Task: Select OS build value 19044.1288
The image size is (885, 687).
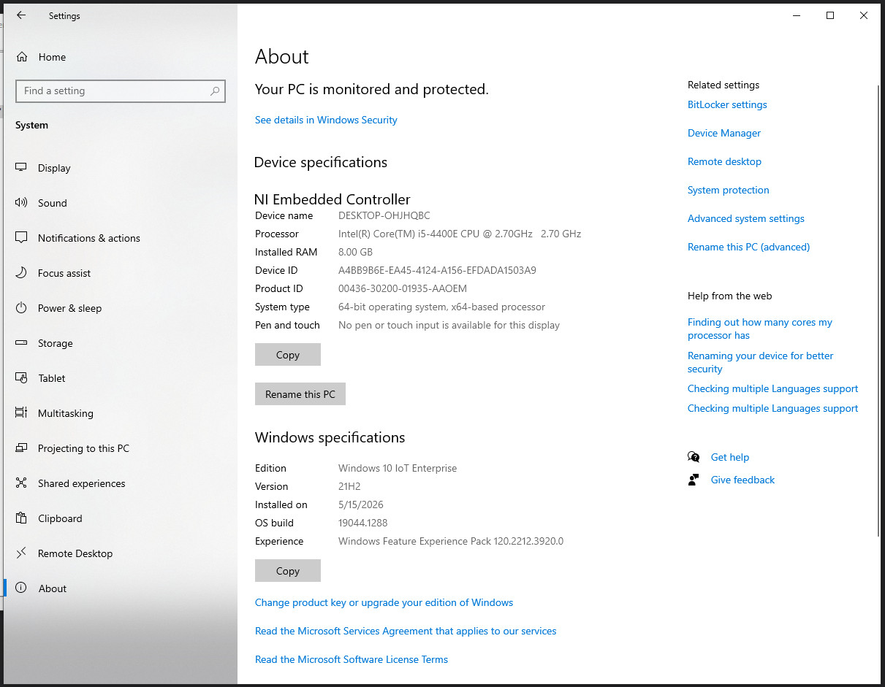Action: [363, 523]
